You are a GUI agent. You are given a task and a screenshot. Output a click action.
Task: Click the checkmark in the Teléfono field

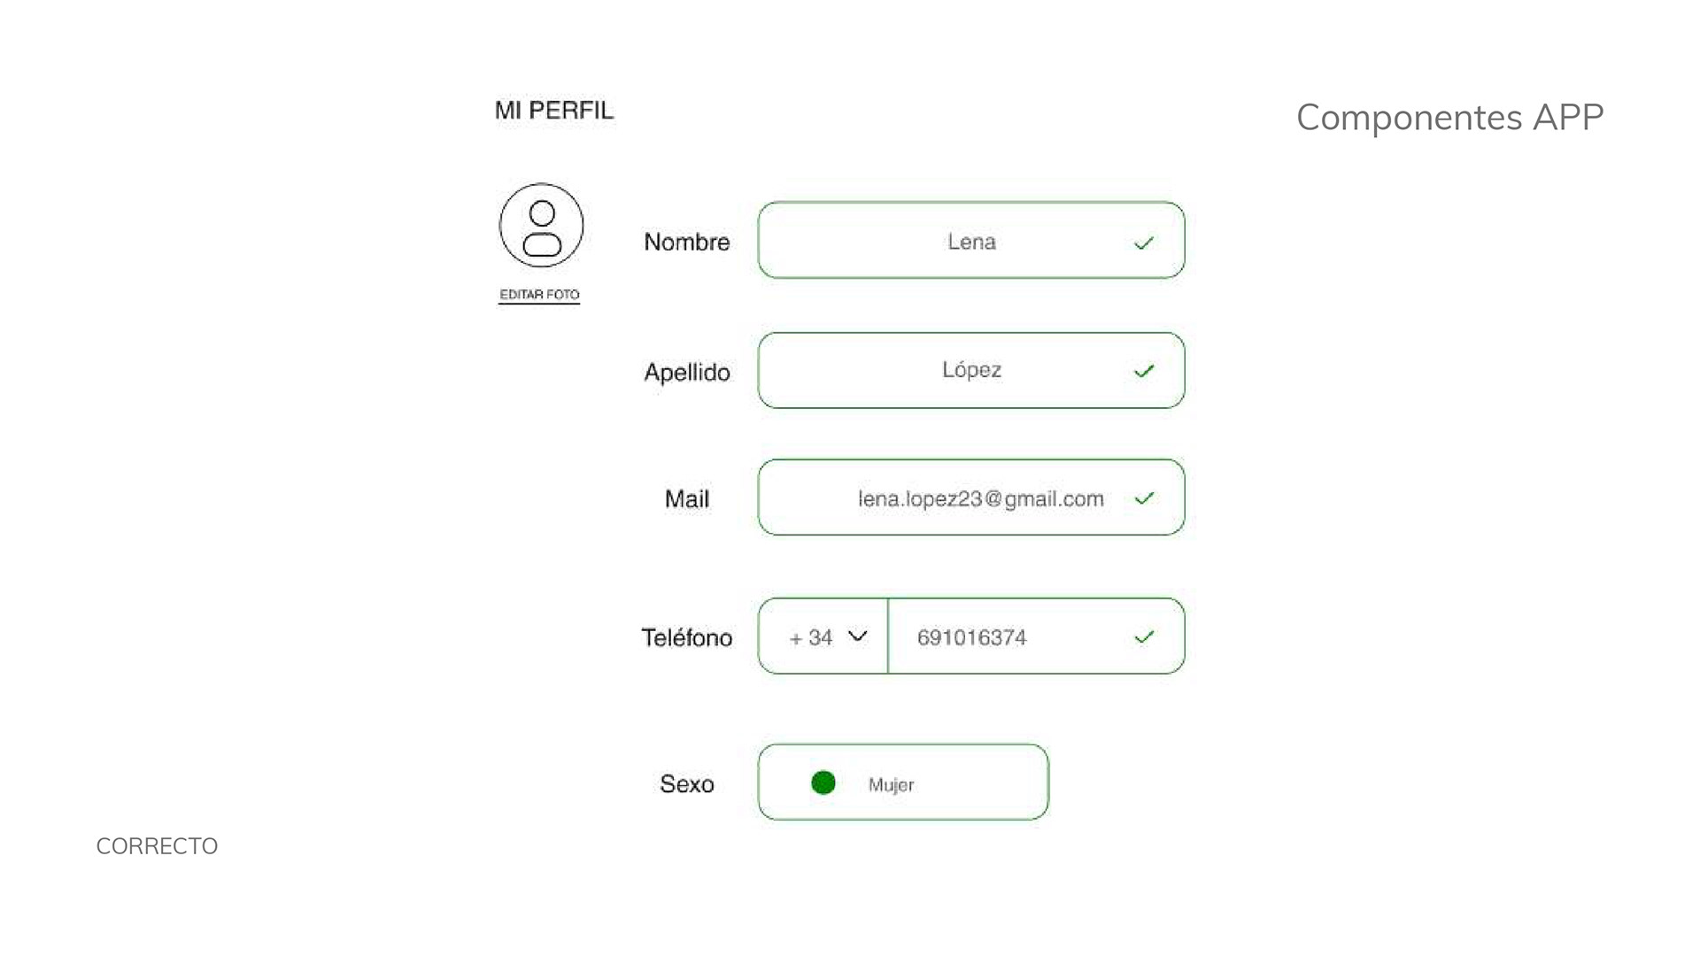tap(1144, 636)
